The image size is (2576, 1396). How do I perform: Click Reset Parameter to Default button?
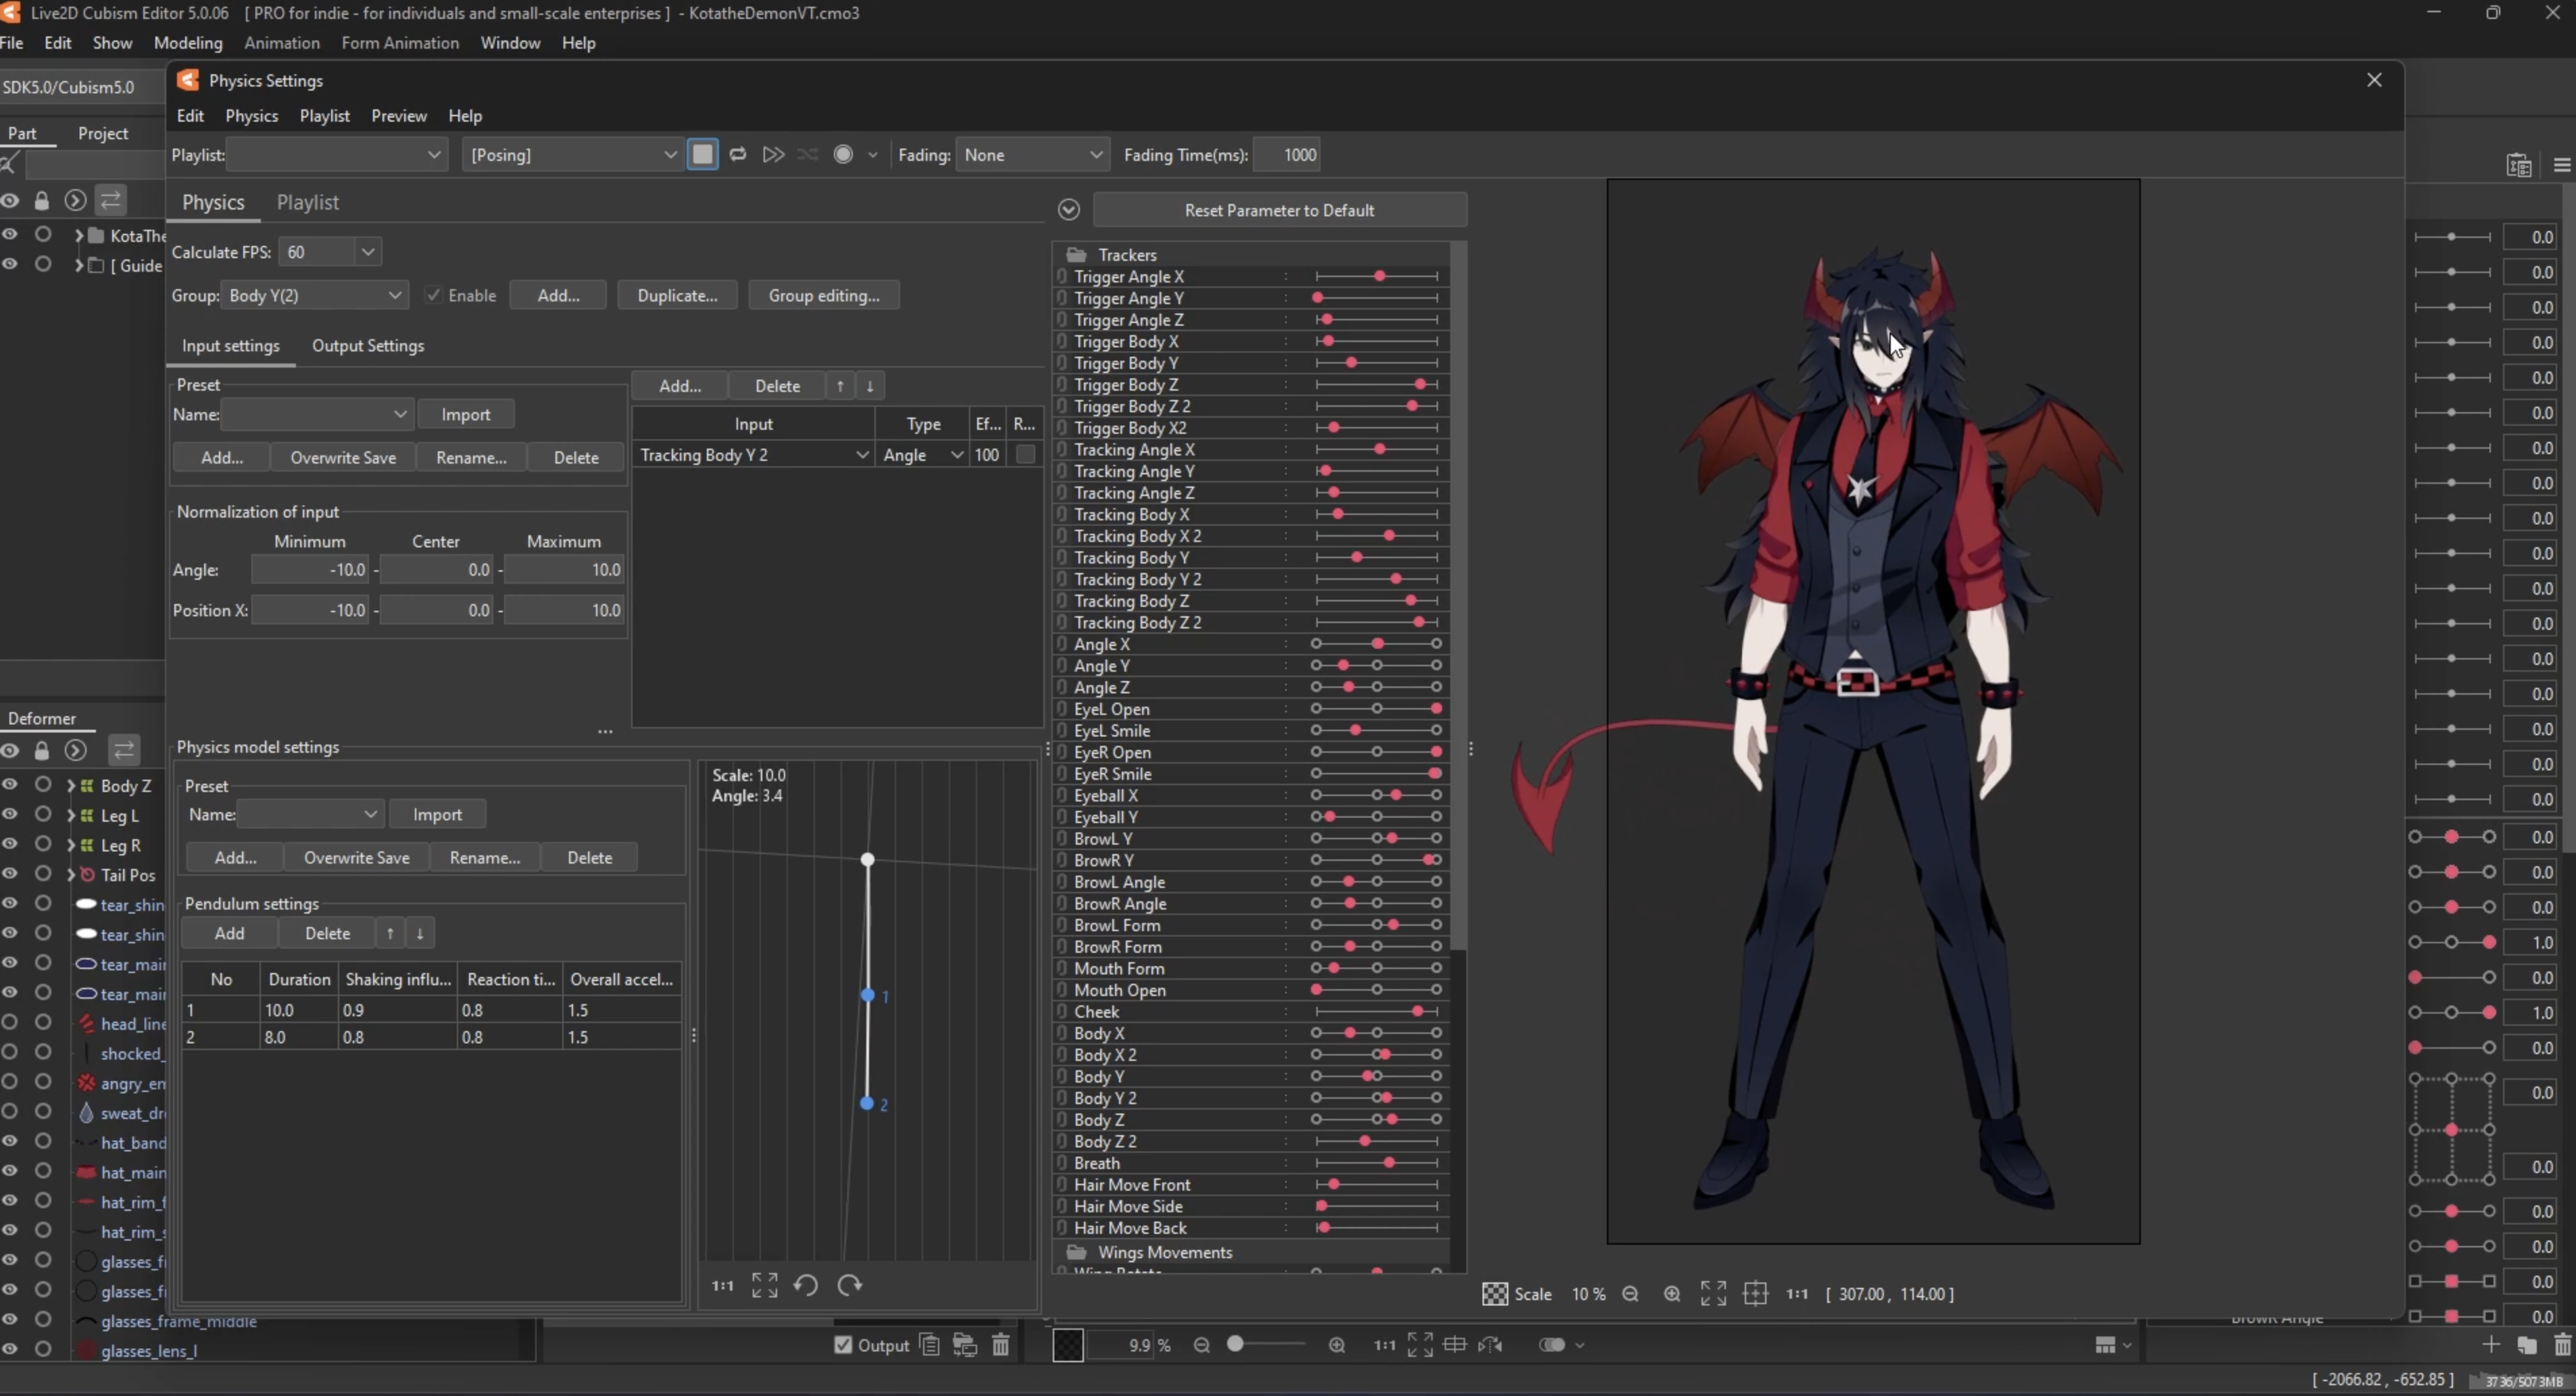1279,210
